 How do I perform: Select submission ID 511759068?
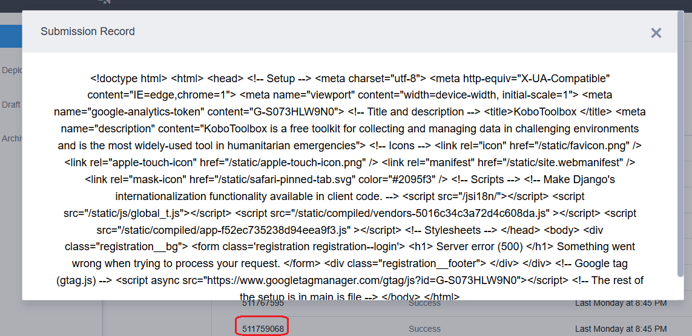coord(263,329)
